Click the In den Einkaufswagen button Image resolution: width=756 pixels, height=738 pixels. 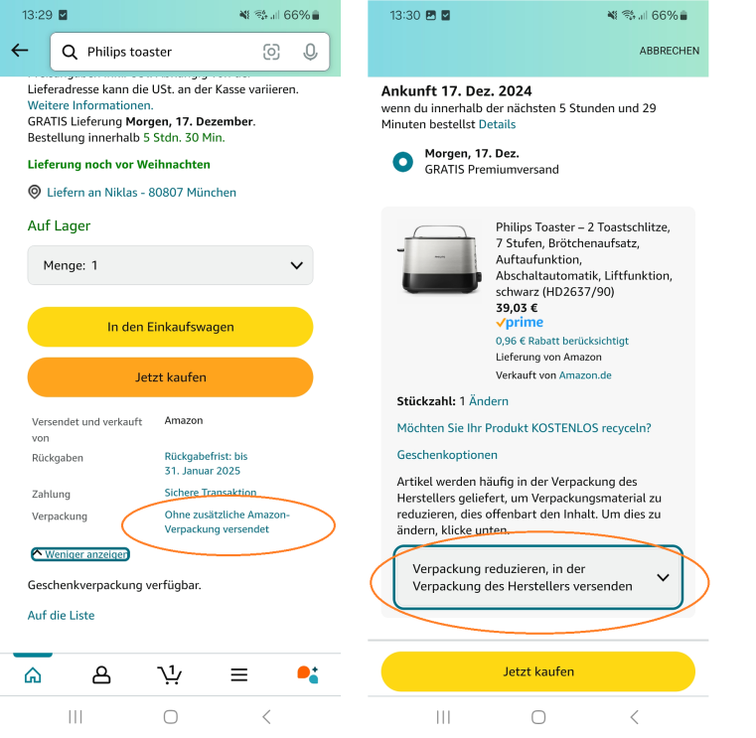coord(170,327)
